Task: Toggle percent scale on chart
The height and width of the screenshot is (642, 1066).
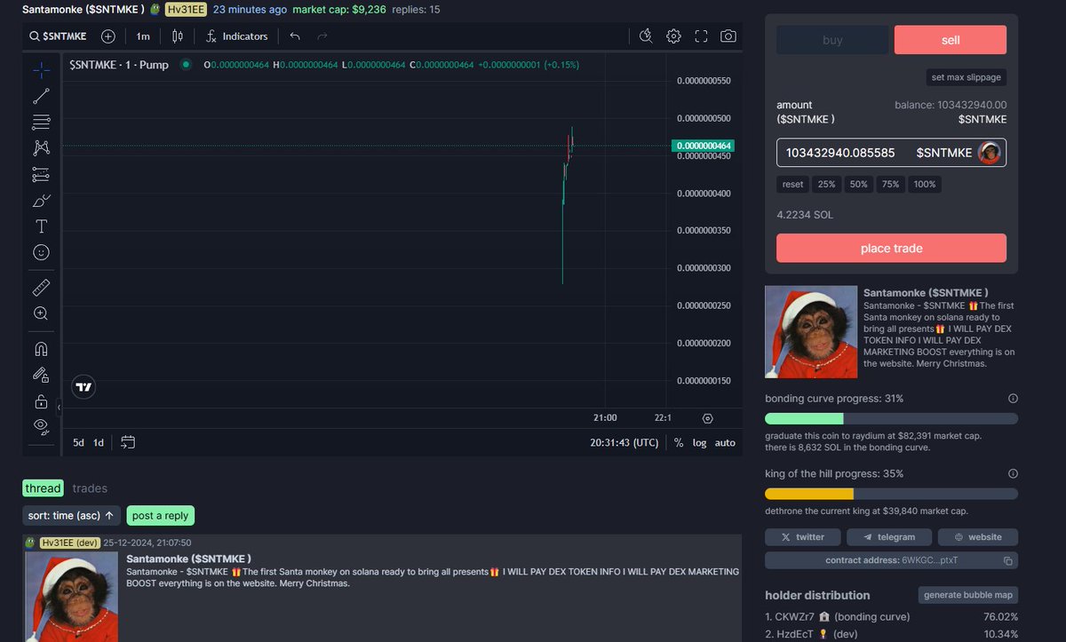Action: (679, 442)
